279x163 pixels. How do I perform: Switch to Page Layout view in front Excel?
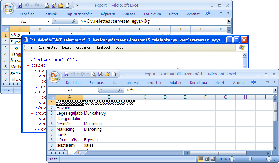207,159
